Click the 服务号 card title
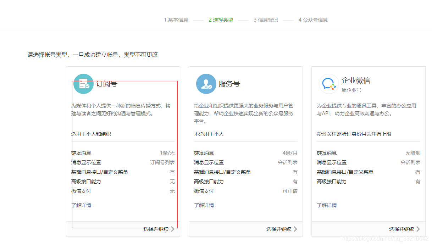432x245 pixels. click(x=229, y=84)
